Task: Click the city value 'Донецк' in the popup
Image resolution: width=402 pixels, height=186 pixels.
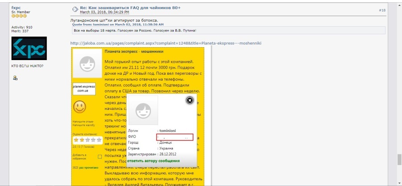Action: 166,142
